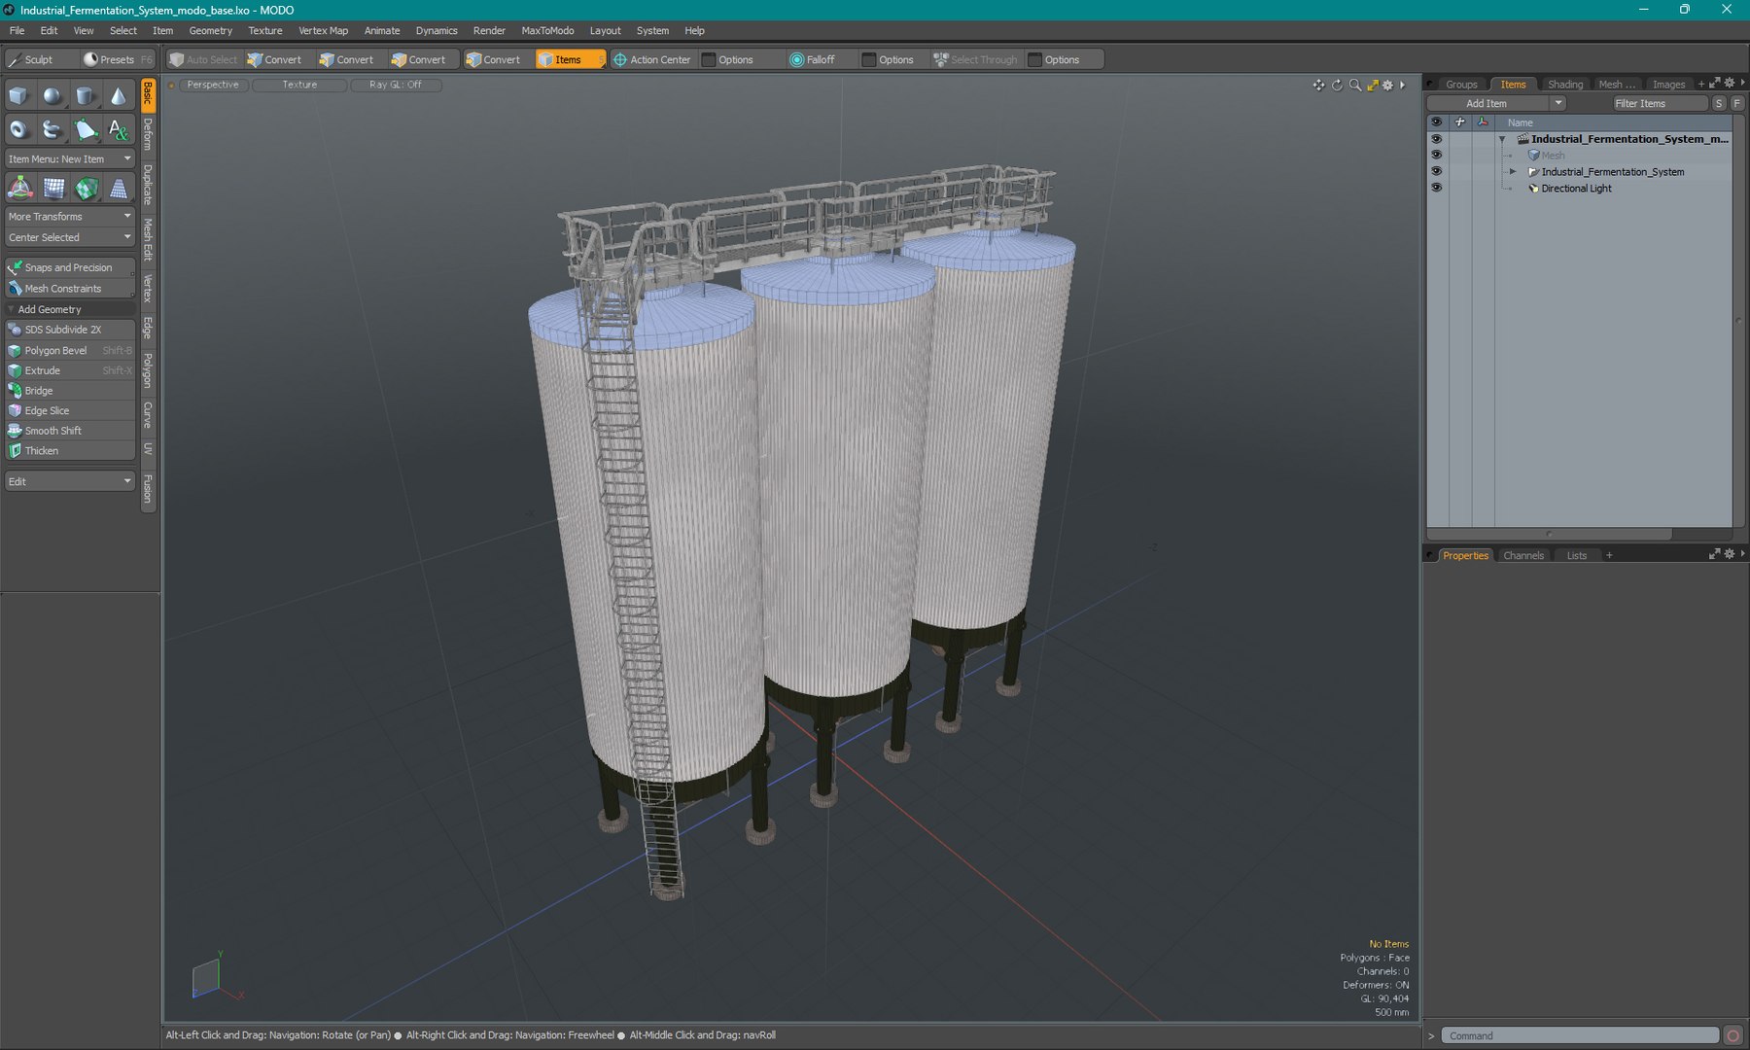Toggle visibility of Directional Light
The height and width of the screenshot is (1050, 1750).
click(1436, 189)
